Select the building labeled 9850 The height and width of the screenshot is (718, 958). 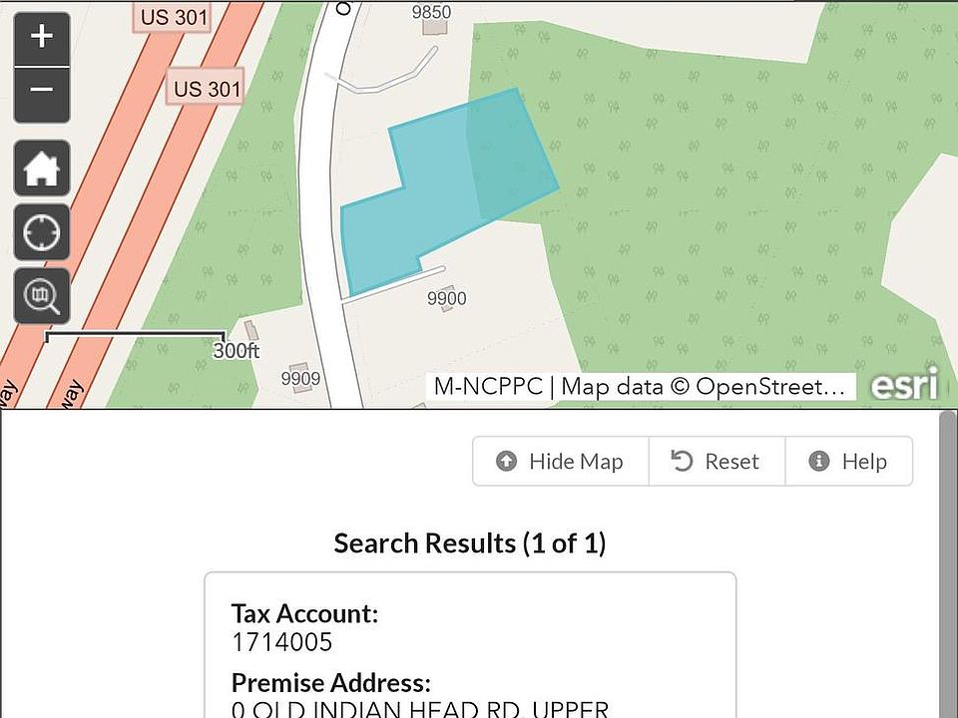click(x=432, y=13)
